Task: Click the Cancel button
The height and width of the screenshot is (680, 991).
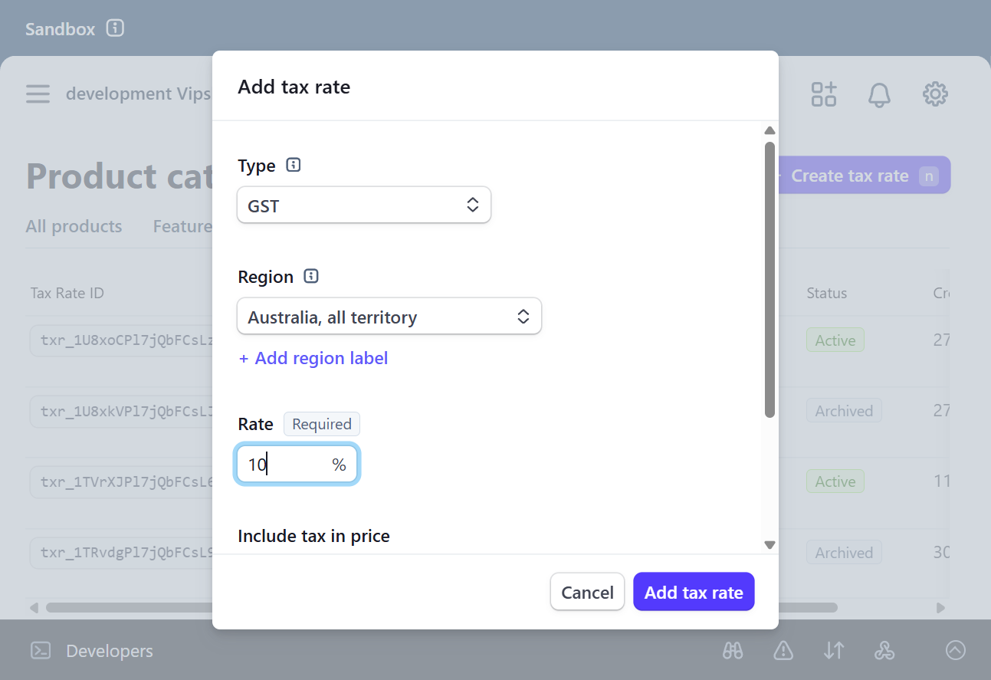Action: pos(588,592)
